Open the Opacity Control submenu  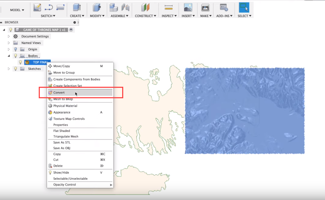pyautogui.click(x=80, y=184)
